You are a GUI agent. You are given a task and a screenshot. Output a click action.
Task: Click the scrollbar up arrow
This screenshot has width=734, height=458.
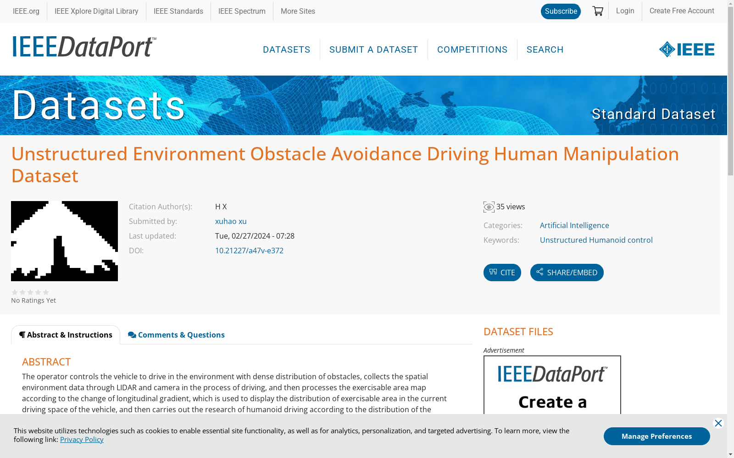coord(730,4)
